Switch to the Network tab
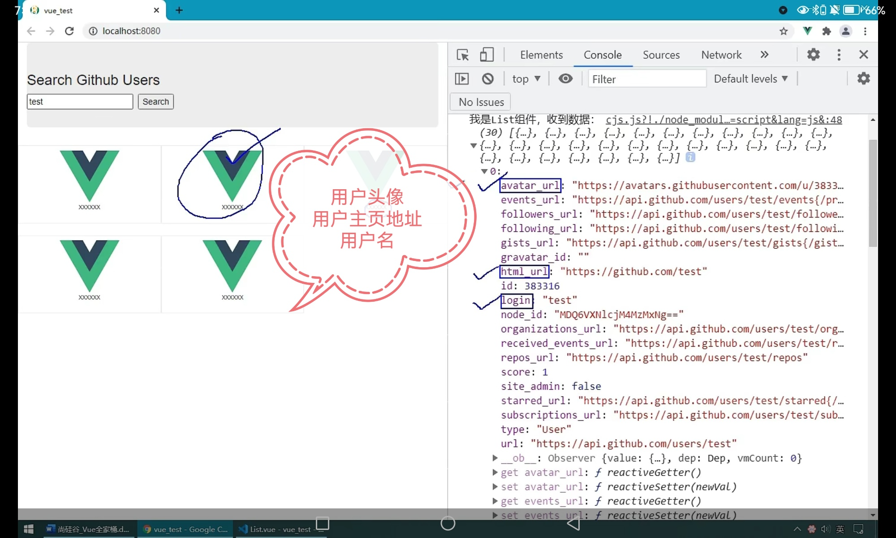896x538 pixels. click(x=721, y=55)
